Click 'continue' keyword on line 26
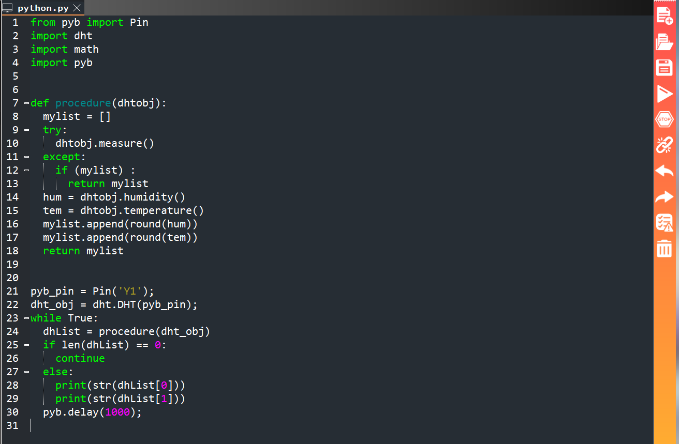Viewport: 679px width, 444px height. (80, 358)
